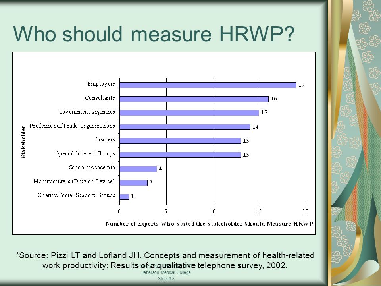Click the vertical axis title 'Stakeholder'

click(23, 142)
